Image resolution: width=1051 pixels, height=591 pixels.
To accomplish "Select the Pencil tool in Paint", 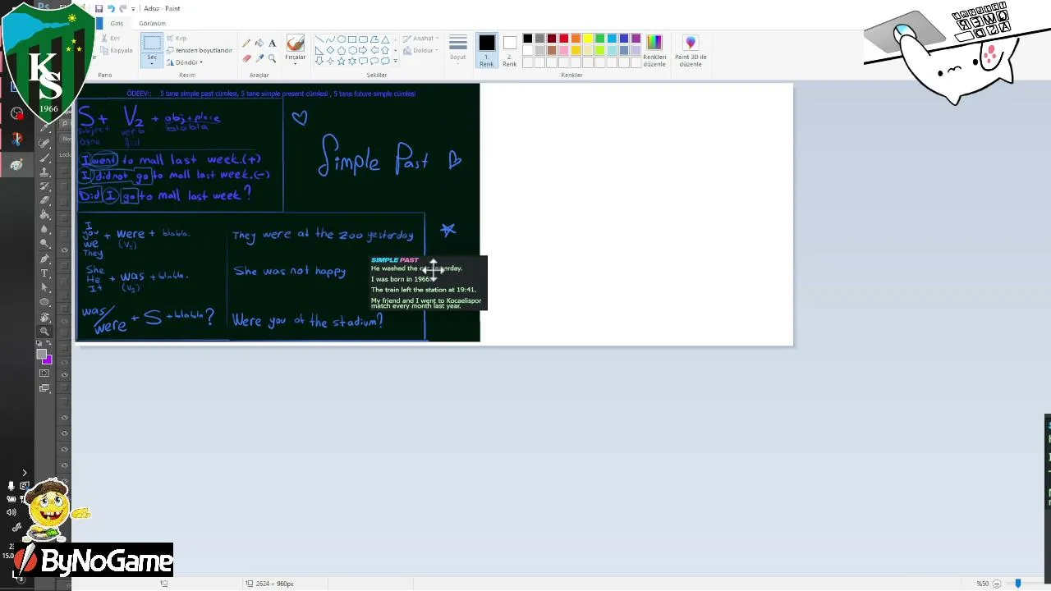I will pos(246,43).
